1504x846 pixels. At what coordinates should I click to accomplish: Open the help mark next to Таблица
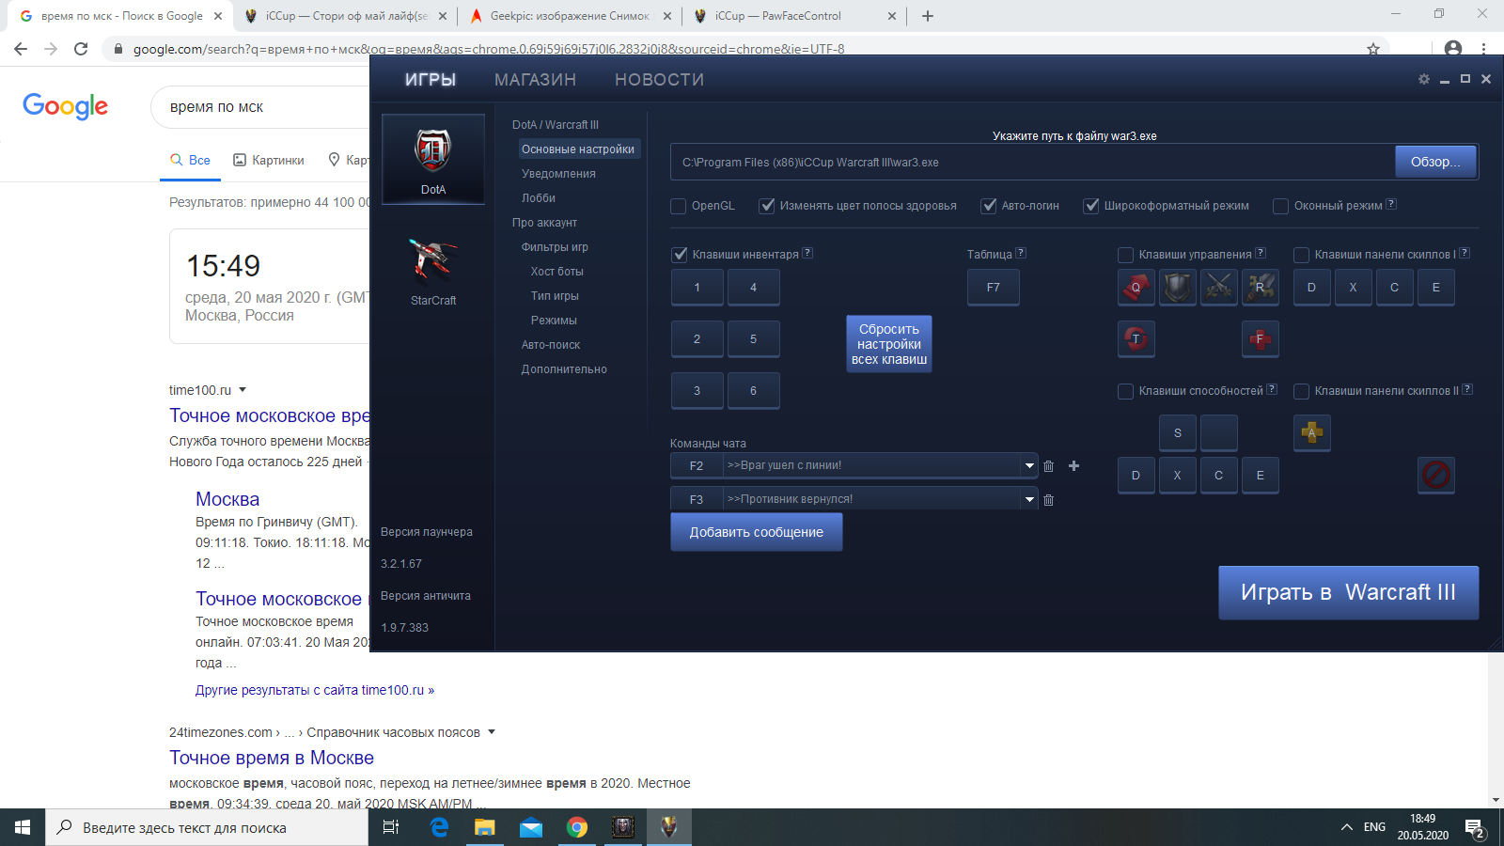(x=1021, y=253)
